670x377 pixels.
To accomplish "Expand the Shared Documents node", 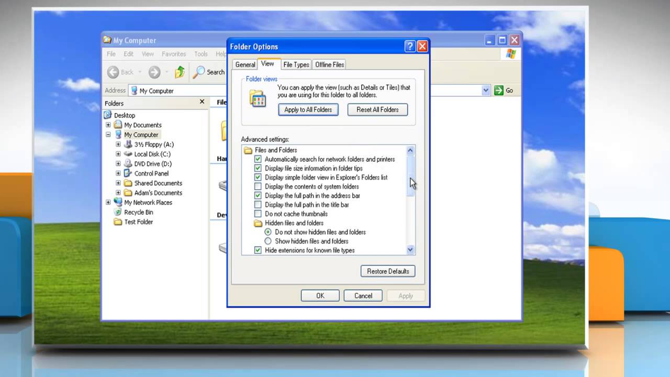I will pos(118,183).
